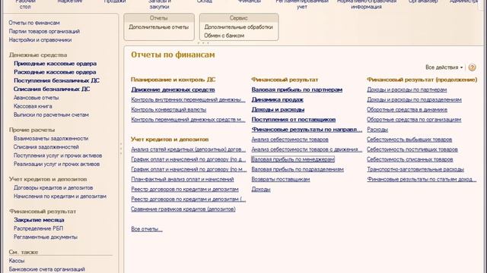The width and height of the screenshot is (487, 273).
Task: Switch to the Регламентированный учет section
Action: pos(302,4)
